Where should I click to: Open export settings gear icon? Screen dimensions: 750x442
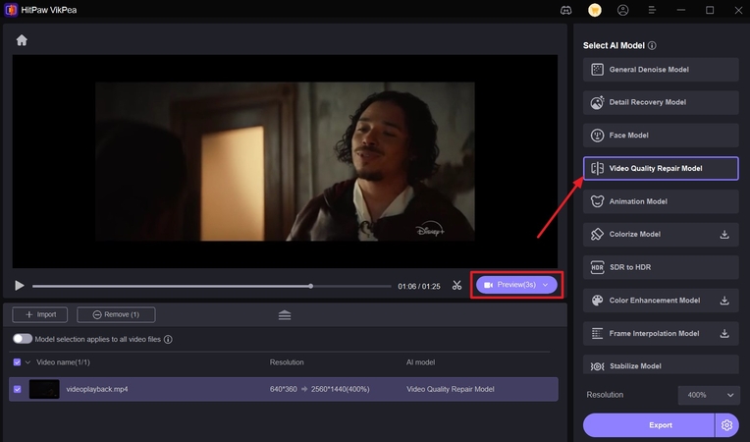[x=727, y=424]
